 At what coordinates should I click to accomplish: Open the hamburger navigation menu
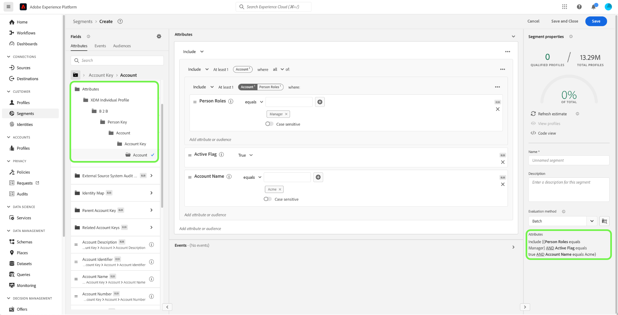(x=8, y=7)
